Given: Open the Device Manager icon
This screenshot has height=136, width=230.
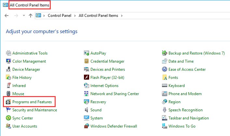Looking at the screenshot, I should (x=8, y=69).
